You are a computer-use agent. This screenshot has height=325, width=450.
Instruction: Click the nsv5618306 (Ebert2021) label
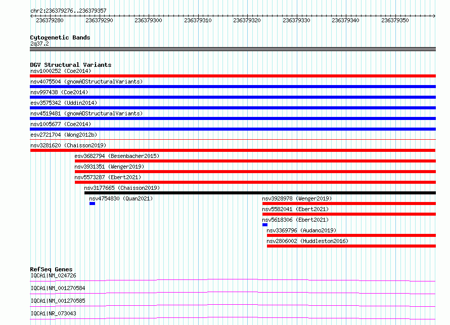click(x=295, y=220)
